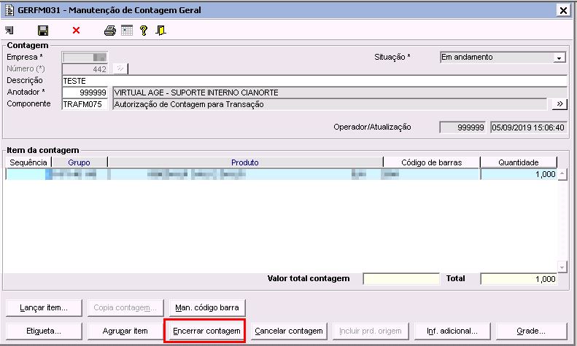The width and height of the screenshot is (577, 346).
Task: Click VIRTUAL AGE - SUPORTE INTERNO CIANORTE text
Action: click(196, 93)
